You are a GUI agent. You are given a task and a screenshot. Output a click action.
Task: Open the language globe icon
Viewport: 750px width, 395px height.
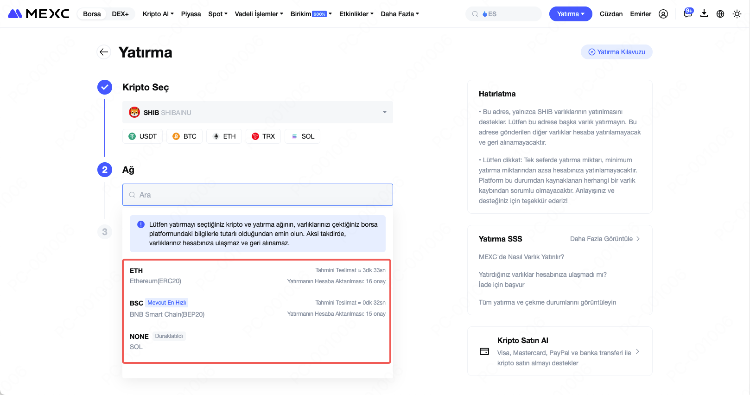pos(720,14)
